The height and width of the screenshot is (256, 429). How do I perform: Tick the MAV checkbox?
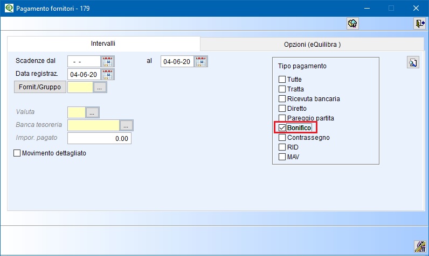282,157
